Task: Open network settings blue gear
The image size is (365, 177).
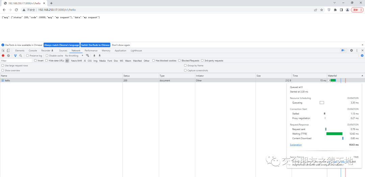Action: click(362, 56)
